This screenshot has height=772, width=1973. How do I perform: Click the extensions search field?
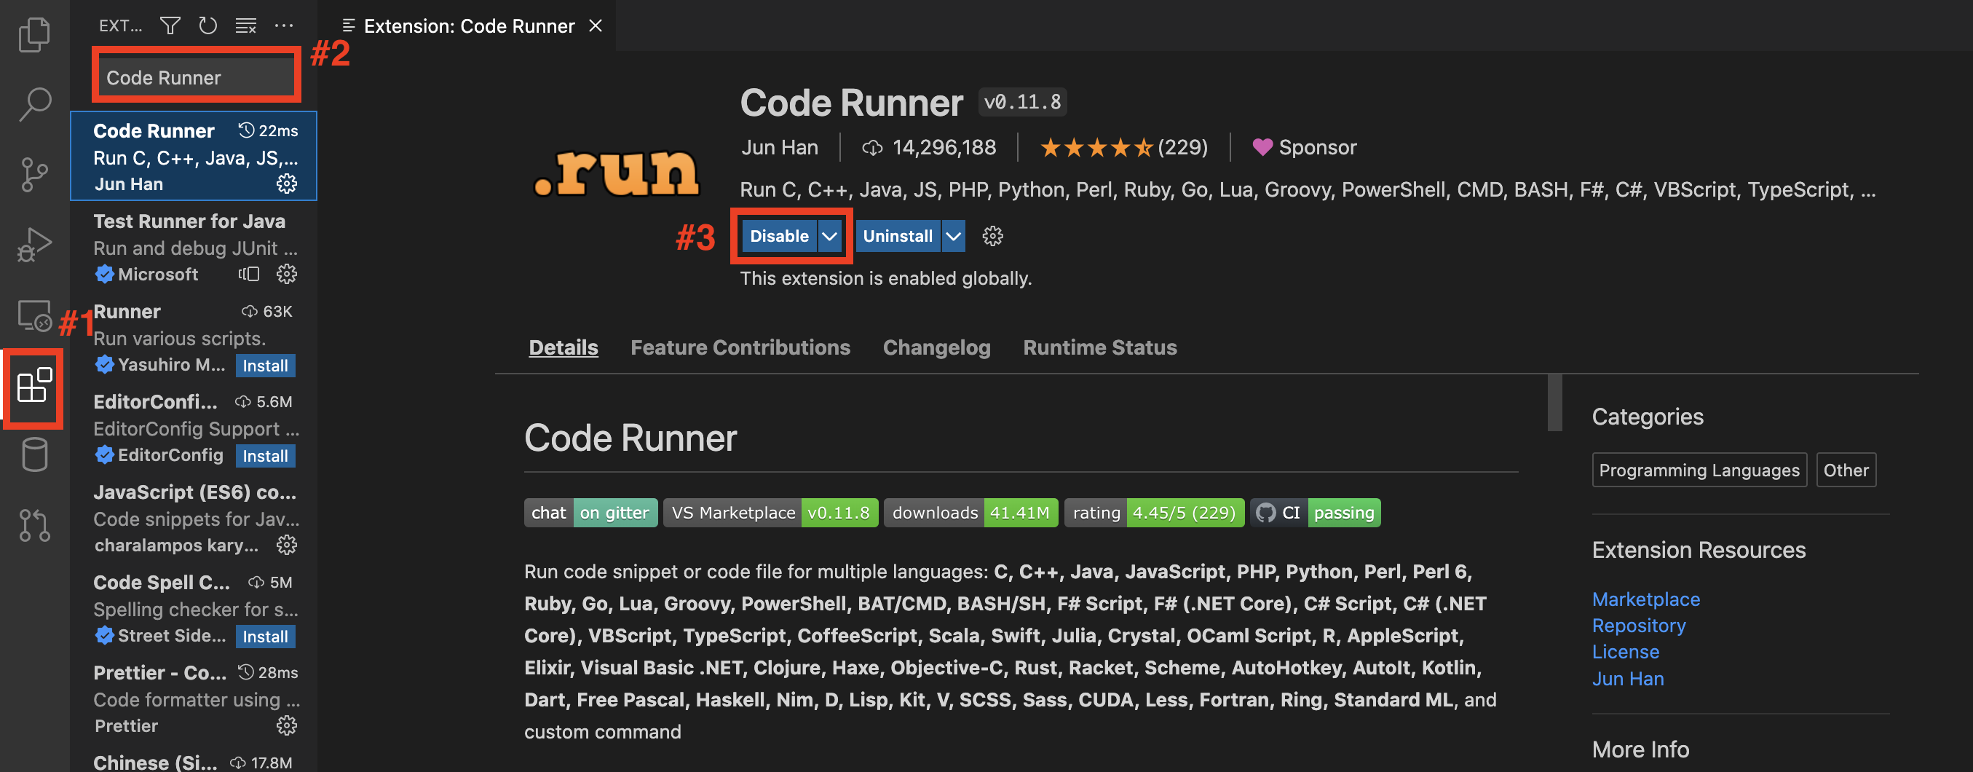(197, 77)
